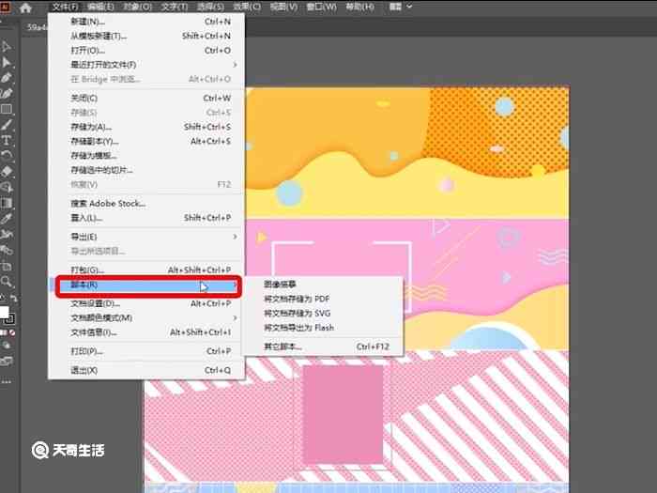Viewport: 657px width, 493px height.
Task: Choose 存储副本(Y)... menu entry
Action: point(146,141)
